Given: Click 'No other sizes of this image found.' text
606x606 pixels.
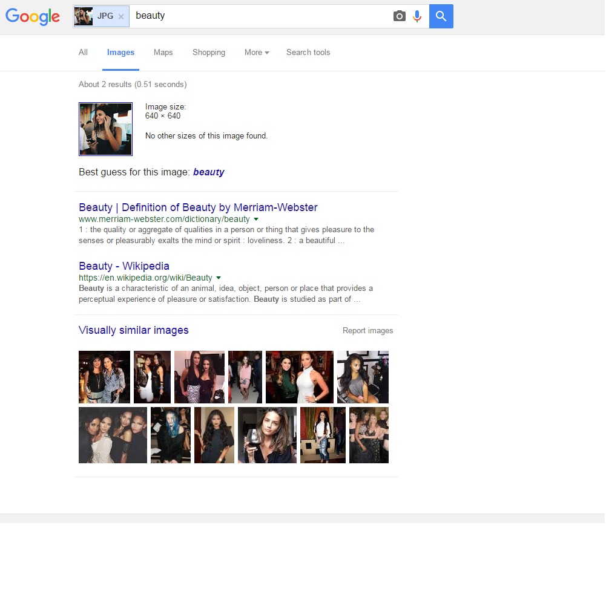Looking at the screenshot, I should click(206, 136).
